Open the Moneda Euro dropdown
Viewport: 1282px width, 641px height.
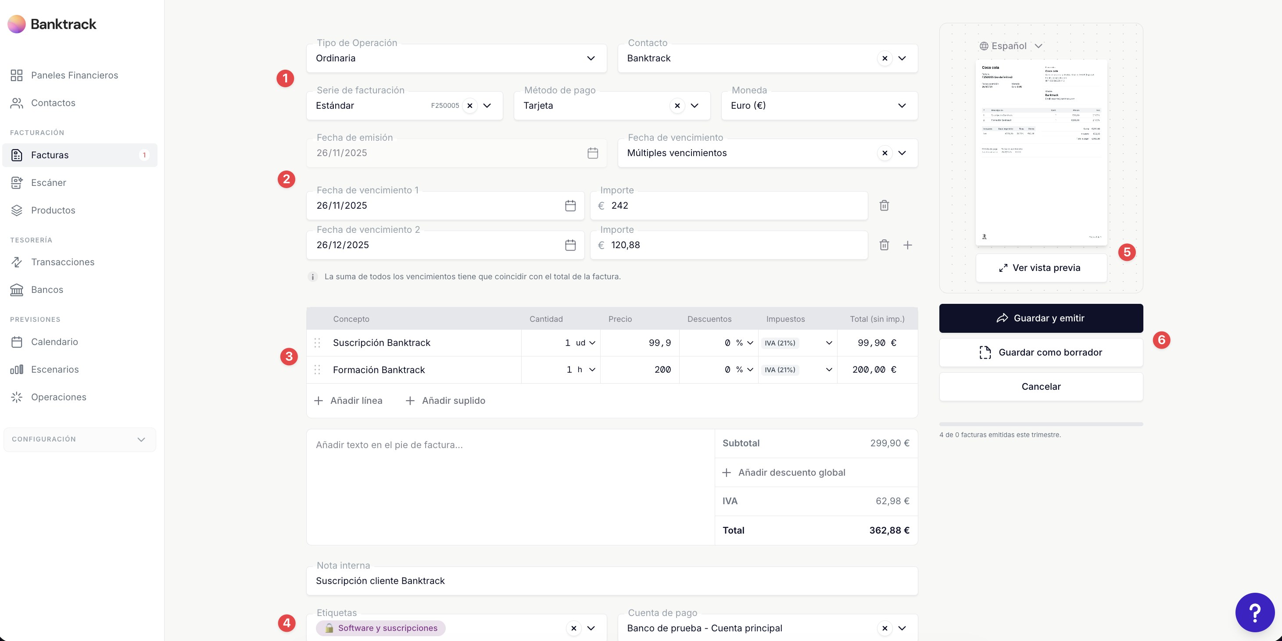click(901, 105)
